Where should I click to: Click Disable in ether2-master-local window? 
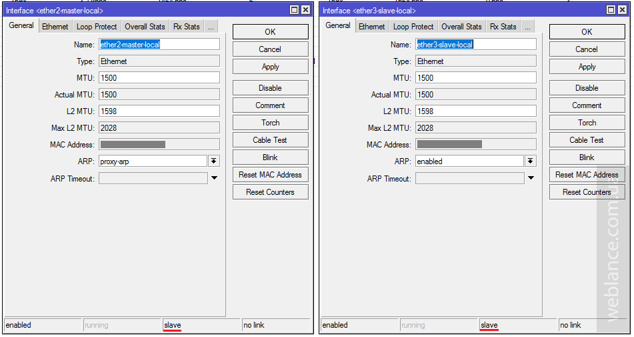click(270, 88)
